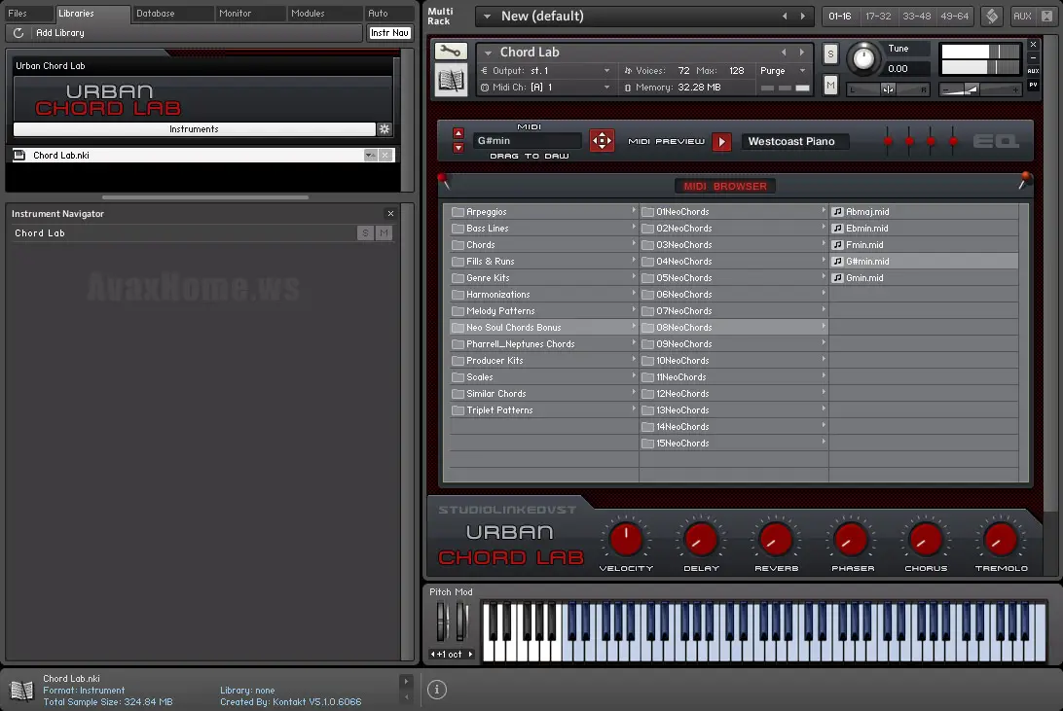Viewport: 1063px width, 711px height.
Task: Solo the Chord Lab instrument in the rack header
Action: pos(830,53)
